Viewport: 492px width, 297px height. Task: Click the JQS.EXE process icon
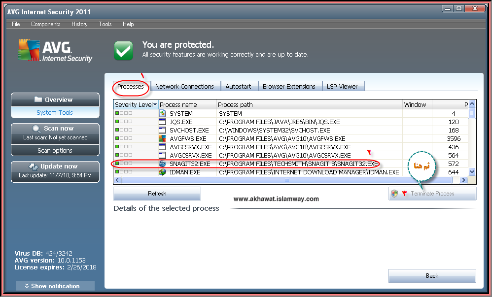click(162, 122)
